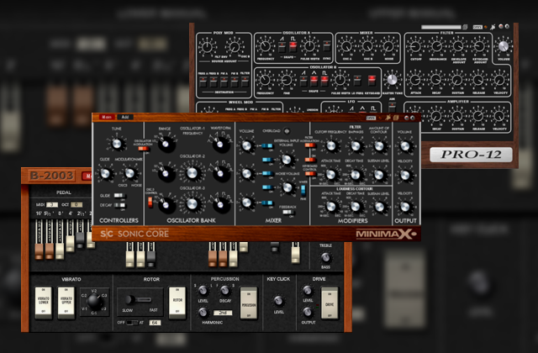The image size is (538, 353).
Task: Toggle Oscillator A pulse shape in PRO-12
Action: tap(293, 47)
